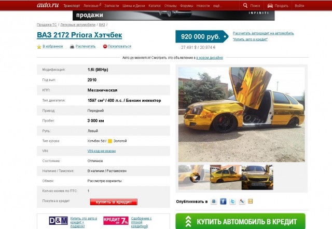Click Купить авто в кредит link
The height and width of the screenshot is (229, 332).
coord(250,39)
